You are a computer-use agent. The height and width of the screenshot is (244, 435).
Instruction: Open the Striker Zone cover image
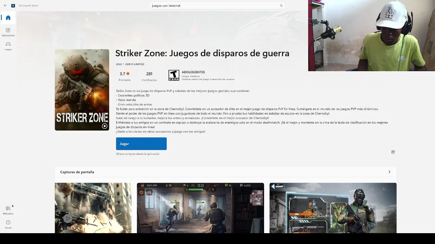(82, 90)
